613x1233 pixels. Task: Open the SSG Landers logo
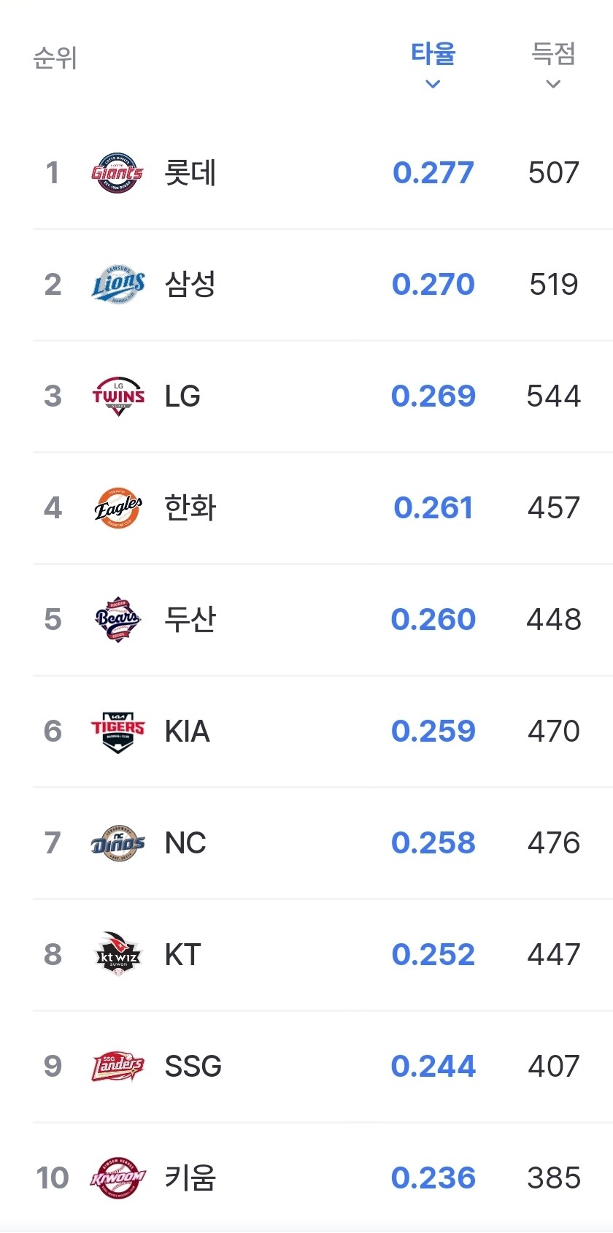tap(117, 1067)
